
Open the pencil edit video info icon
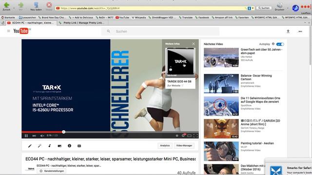coord(30,146)
